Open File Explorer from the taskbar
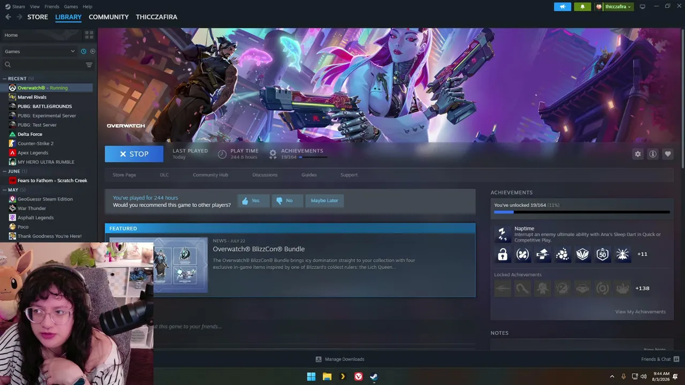The image size is (685, 385). 327,376
